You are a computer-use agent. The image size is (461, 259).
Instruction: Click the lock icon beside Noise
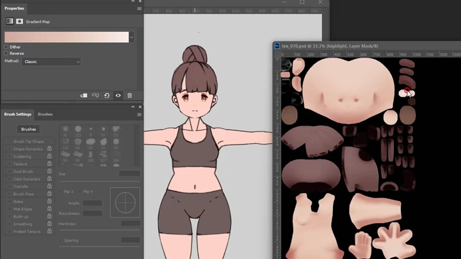[x=49, y=201]
